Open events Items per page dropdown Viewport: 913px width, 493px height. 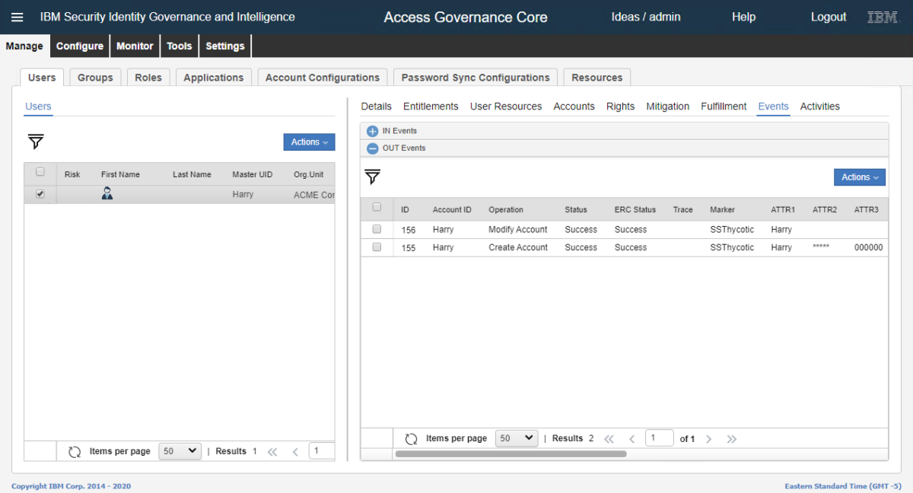(x=516, y=438)
